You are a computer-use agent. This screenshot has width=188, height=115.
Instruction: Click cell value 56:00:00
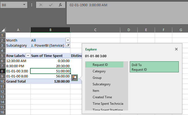(x=50, y=76)
